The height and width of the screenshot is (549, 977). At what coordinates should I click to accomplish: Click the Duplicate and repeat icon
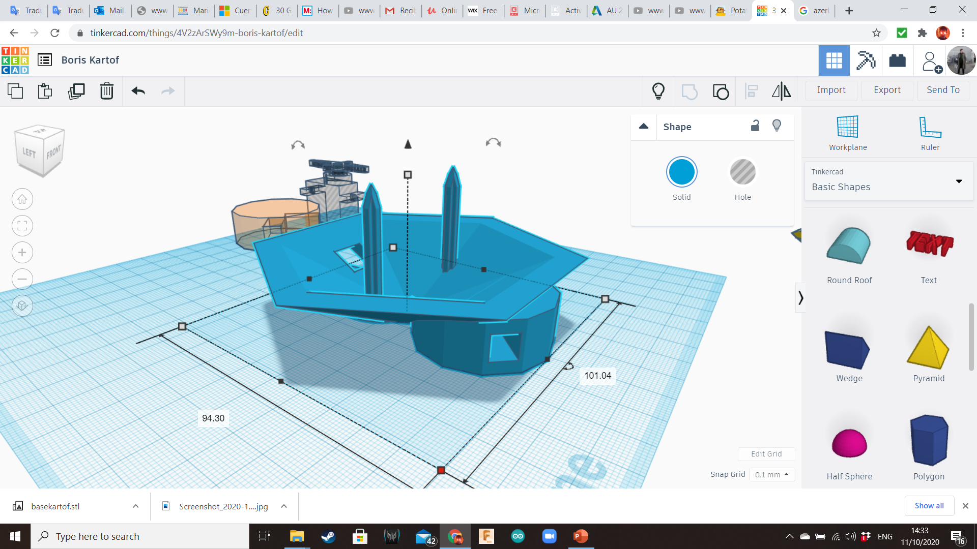point(76,91)
